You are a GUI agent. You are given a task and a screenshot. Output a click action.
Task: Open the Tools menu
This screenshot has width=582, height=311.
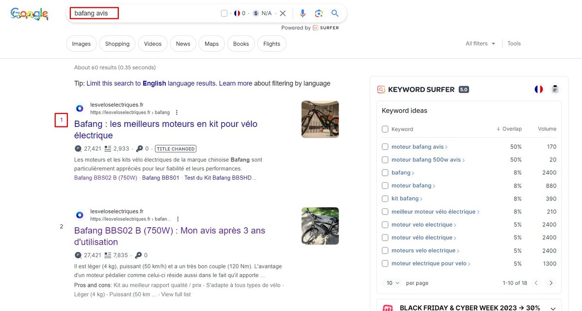(x=514, y=44)
